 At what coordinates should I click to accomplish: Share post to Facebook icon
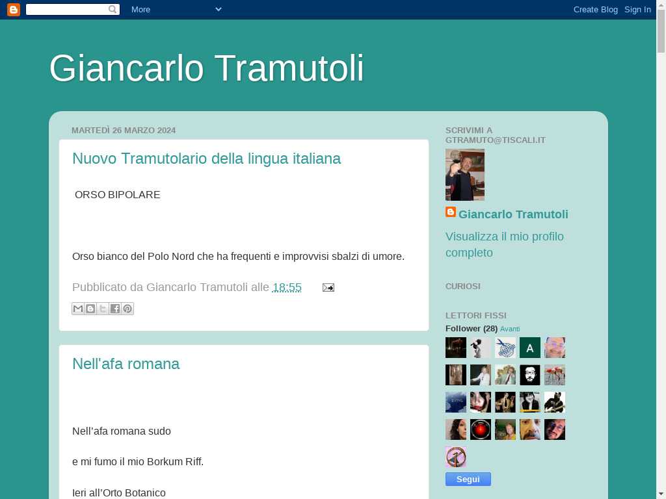point(115,309)
